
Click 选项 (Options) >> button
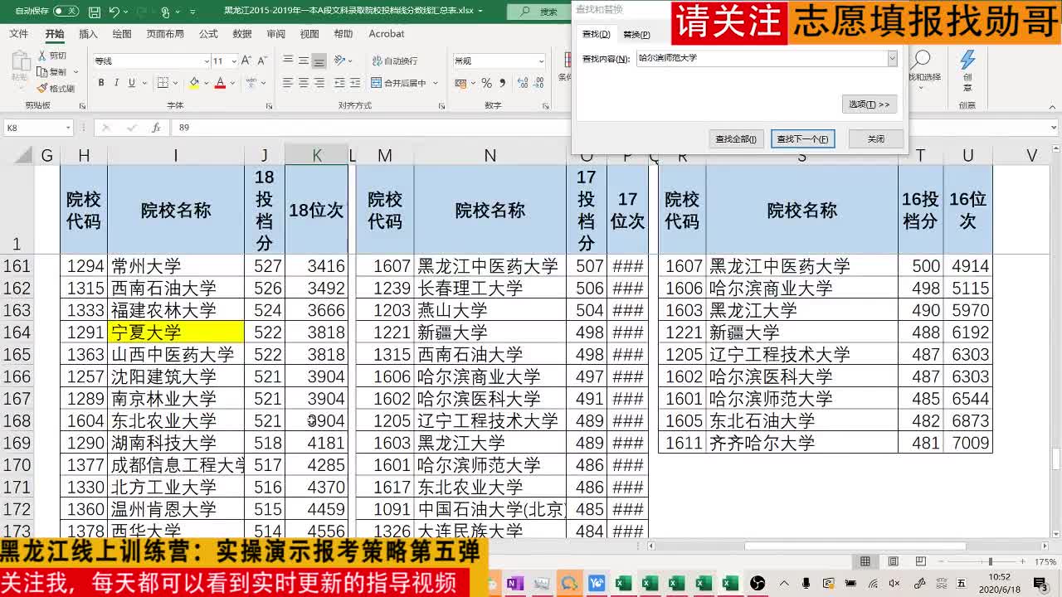[x=870, y=104]
